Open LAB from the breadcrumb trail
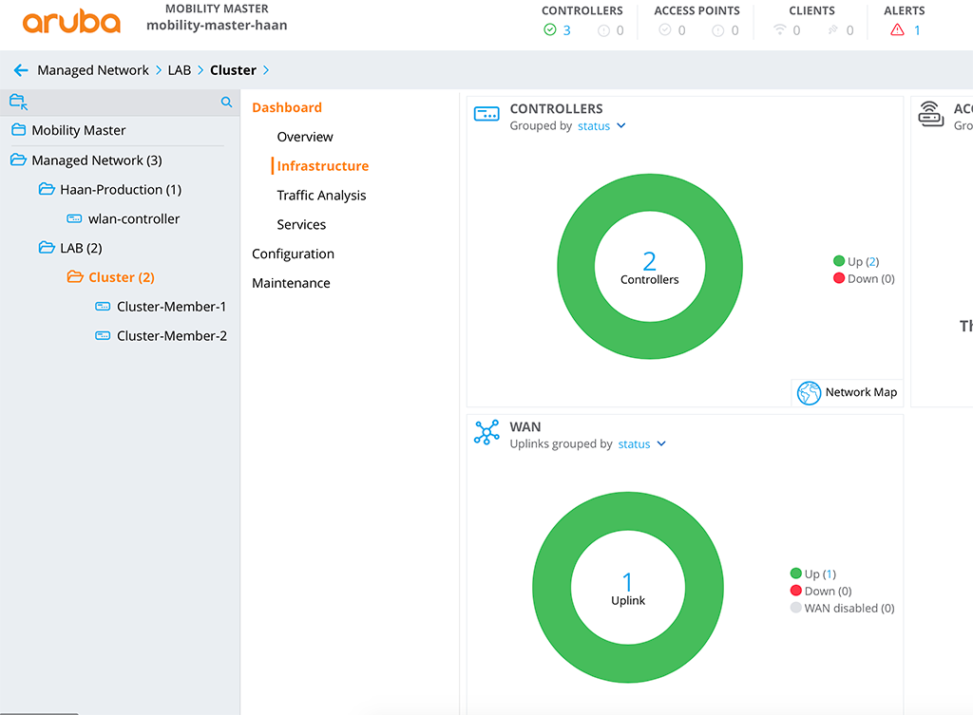Image resolution: width=973 pixels, height=715 pixels. (180, 69)
